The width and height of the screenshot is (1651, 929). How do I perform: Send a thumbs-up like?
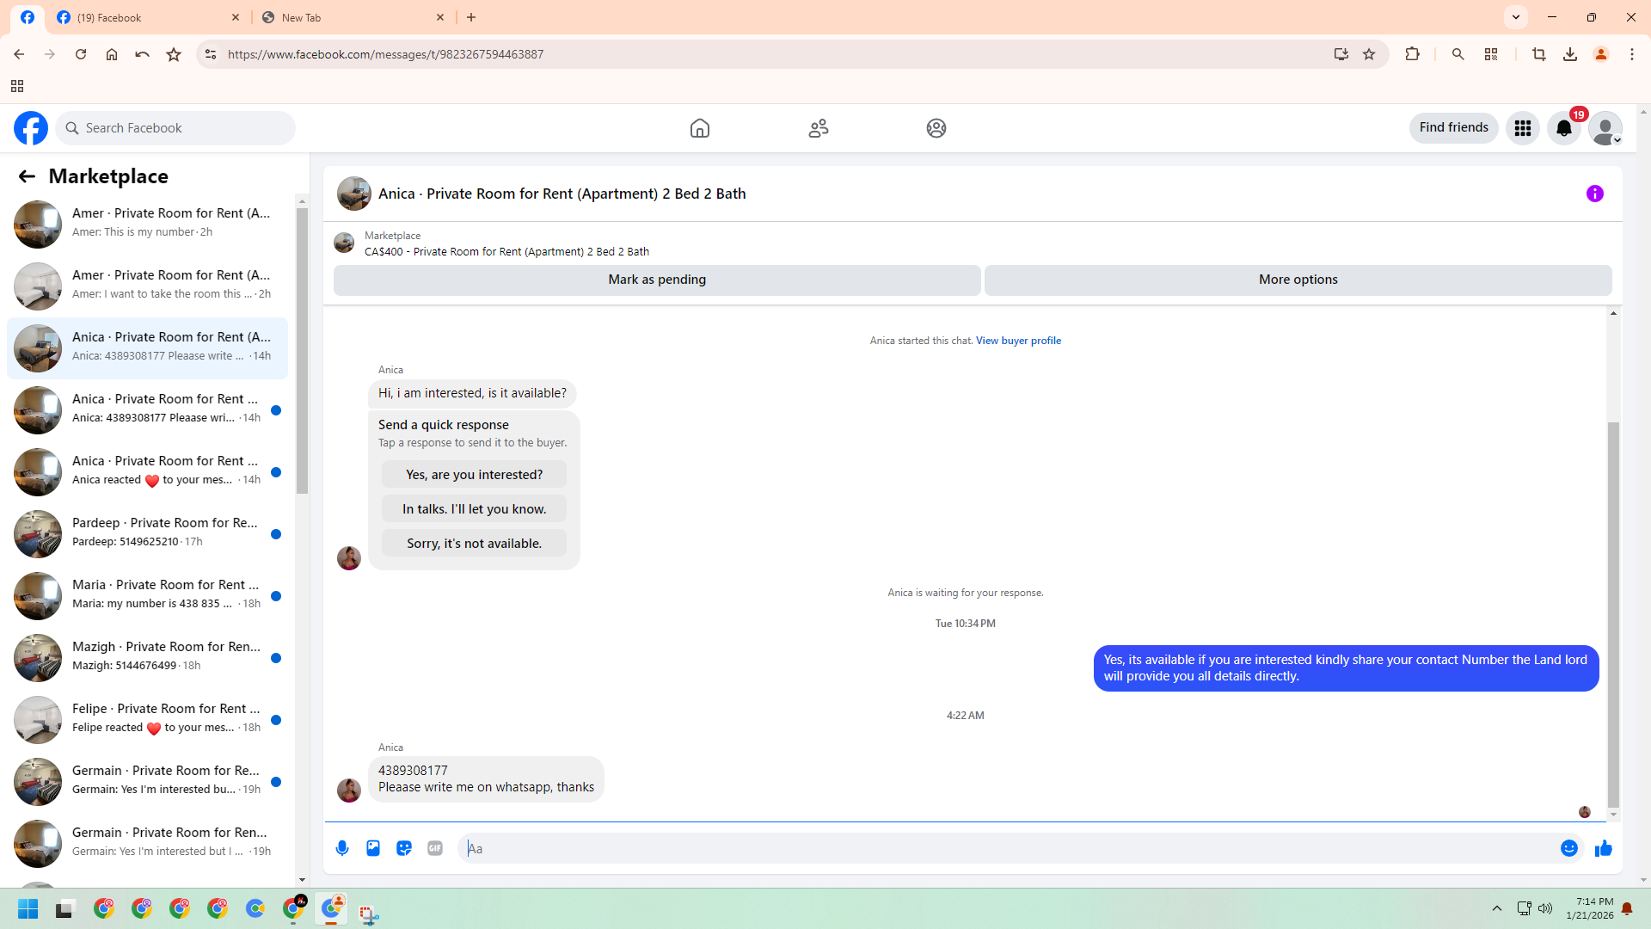pos(1604,848)
